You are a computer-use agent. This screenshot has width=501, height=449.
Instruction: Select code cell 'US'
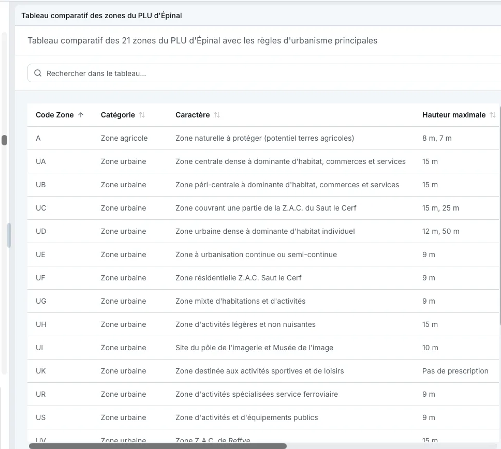click(40, 418)
